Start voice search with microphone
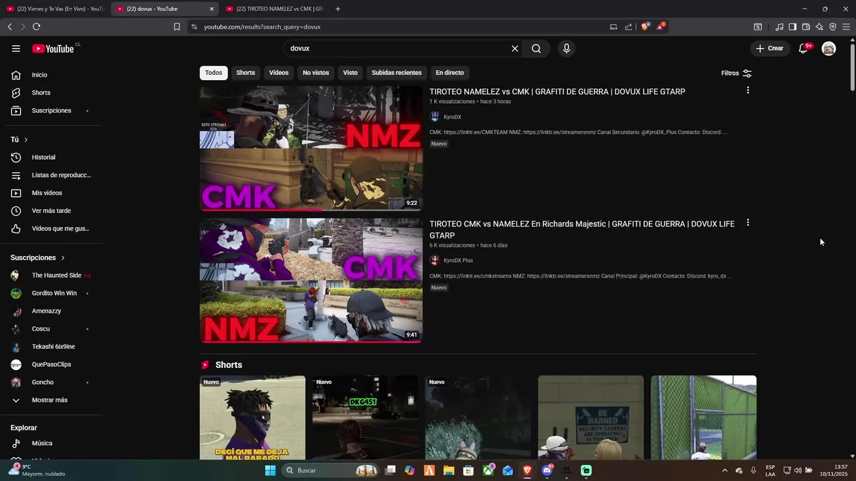 (x=566, y=49)
